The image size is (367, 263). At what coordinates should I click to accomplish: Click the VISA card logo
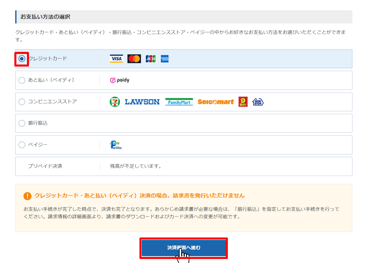click(x=116, y=59)
